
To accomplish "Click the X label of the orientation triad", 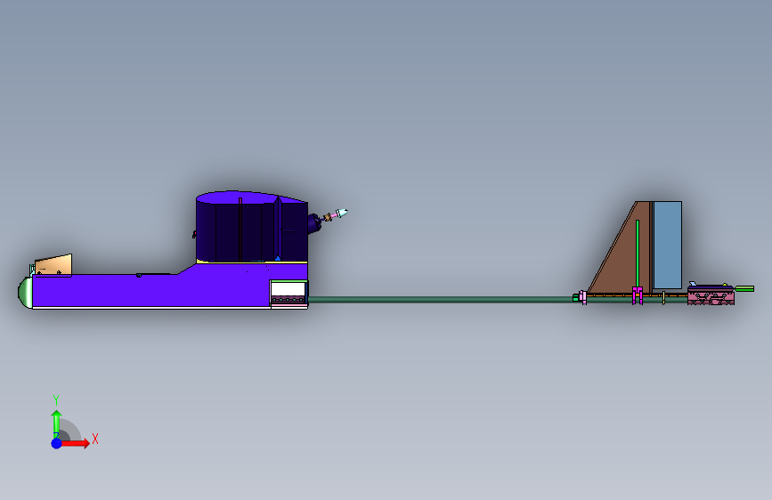I will [95, 439].
